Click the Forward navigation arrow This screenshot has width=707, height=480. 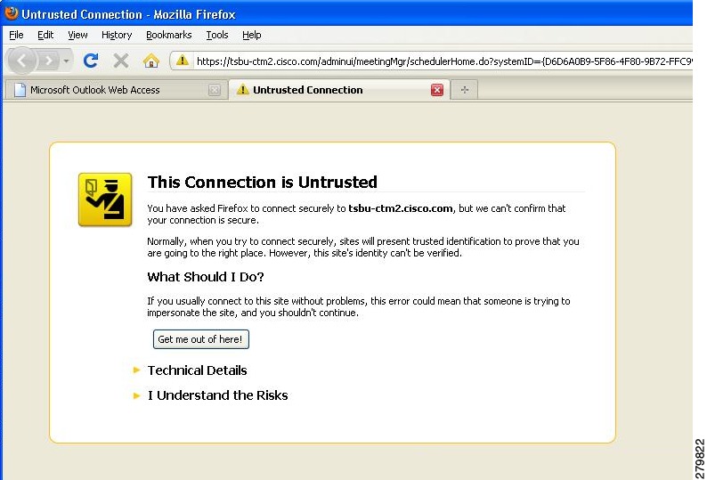49,61
